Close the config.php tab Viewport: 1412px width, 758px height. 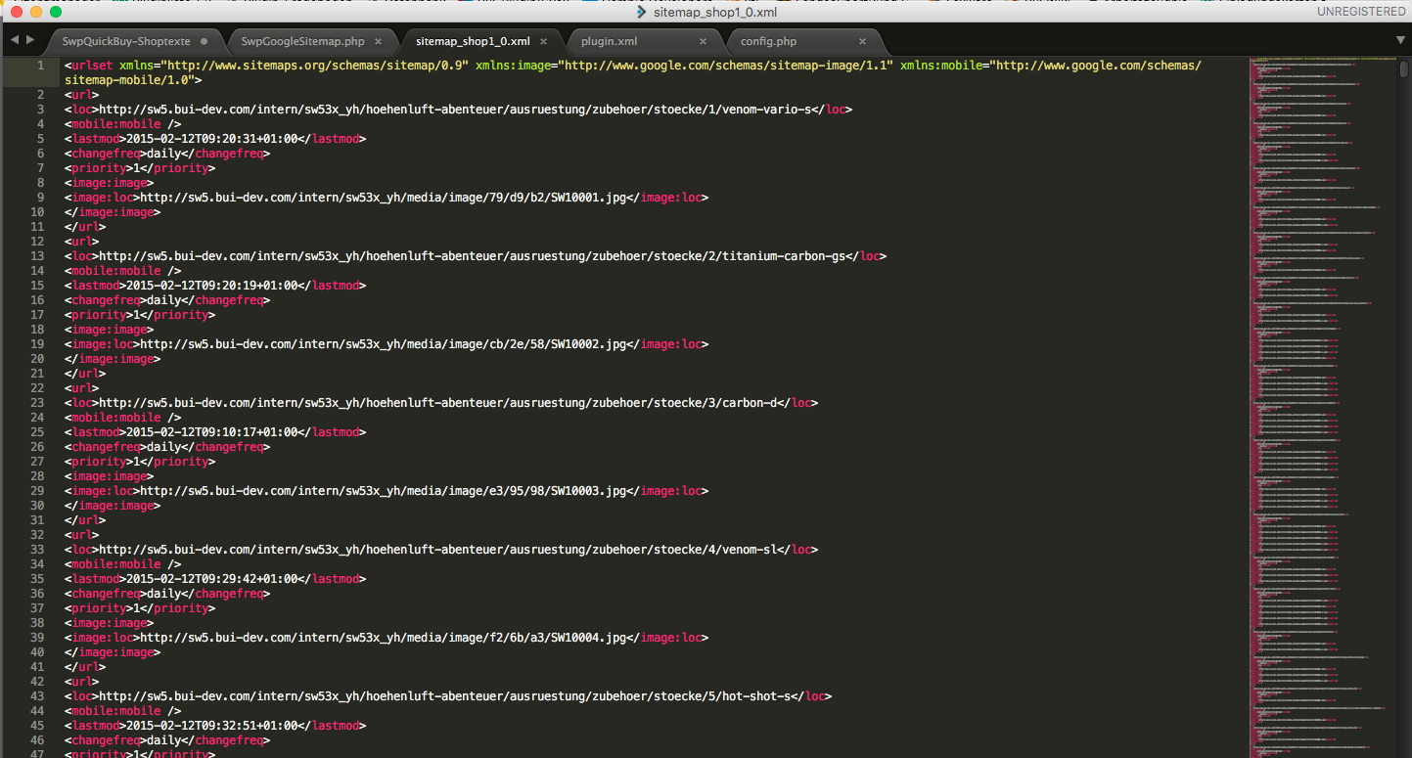pyautogui.click(x=862, y=42)
